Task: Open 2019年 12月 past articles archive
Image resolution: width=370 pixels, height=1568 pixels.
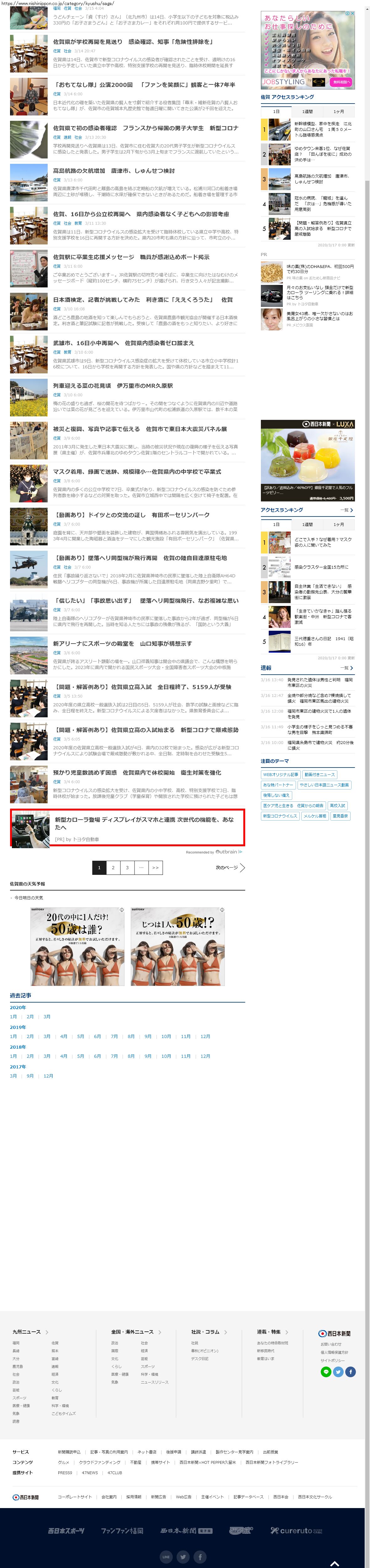Action: tap(205, 1036)
